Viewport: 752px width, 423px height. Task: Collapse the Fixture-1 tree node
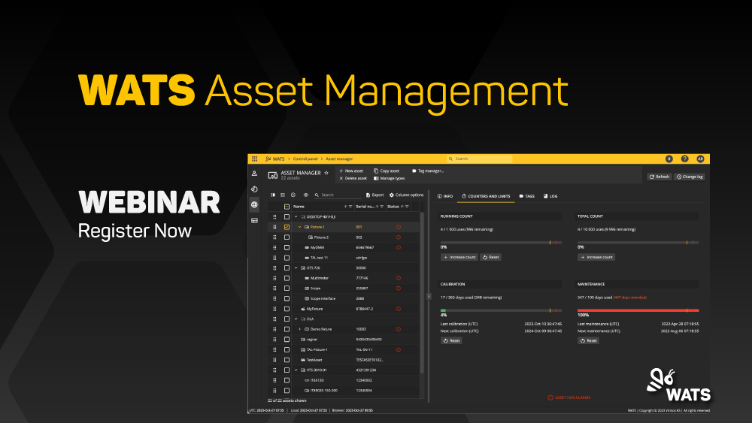click(x=300, y=227)
